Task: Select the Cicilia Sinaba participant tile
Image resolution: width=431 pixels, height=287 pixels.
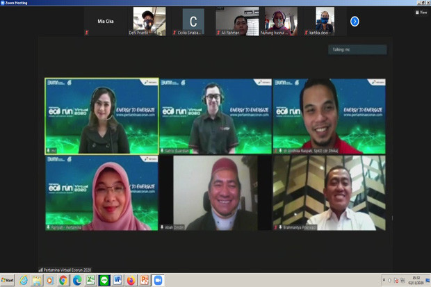Action: (193, 22)
